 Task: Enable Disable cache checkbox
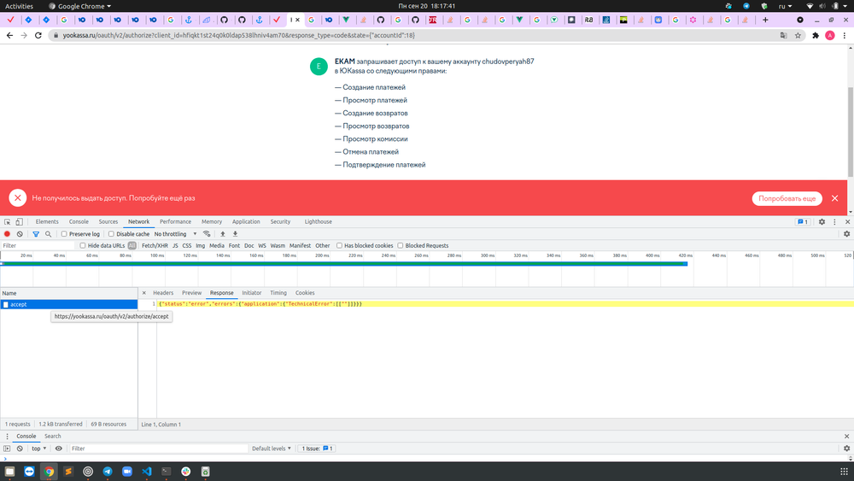click(111, 234)
